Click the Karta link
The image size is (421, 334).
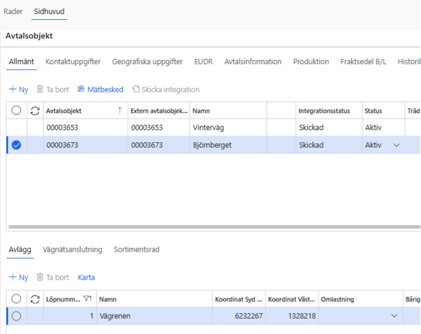pyautogui.click(x=86, y=277)
